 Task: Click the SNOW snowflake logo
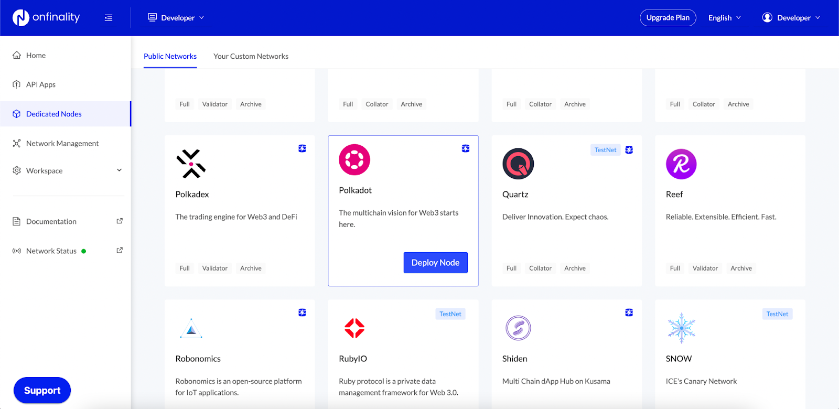[x=681, y=328]
